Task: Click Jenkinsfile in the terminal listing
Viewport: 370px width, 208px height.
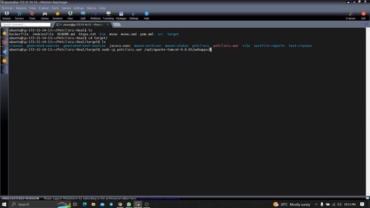Action: point(43,34)
